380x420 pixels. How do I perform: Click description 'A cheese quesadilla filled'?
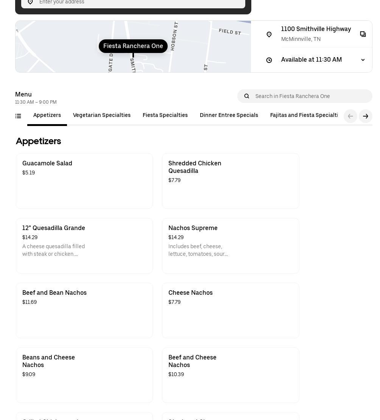[54, 246]
